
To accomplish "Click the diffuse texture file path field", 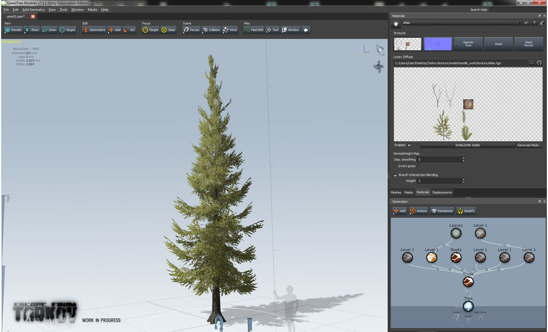I will click(460, 63).
